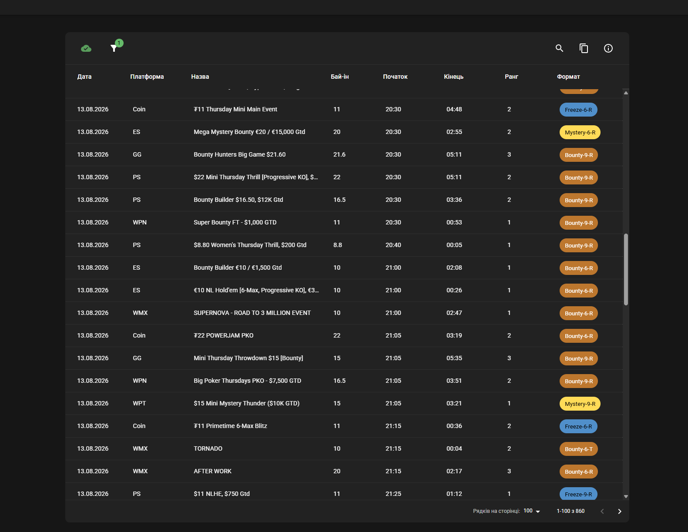
Task: Sort by Дата column header
Action: 84,77
